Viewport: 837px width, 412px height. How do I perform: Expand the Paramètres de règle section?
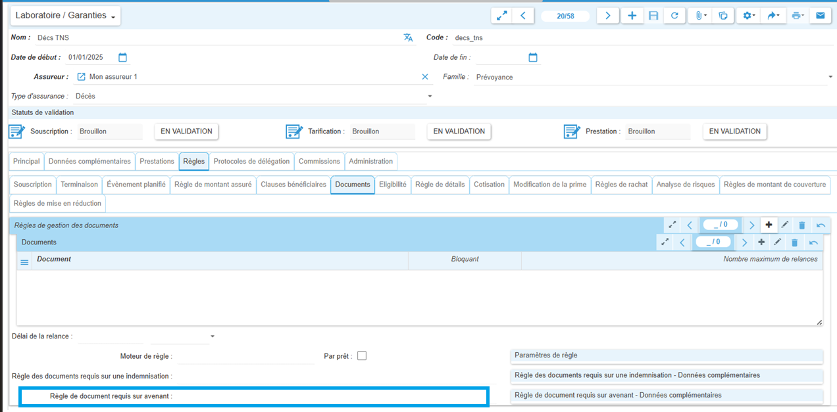point(667,355)
